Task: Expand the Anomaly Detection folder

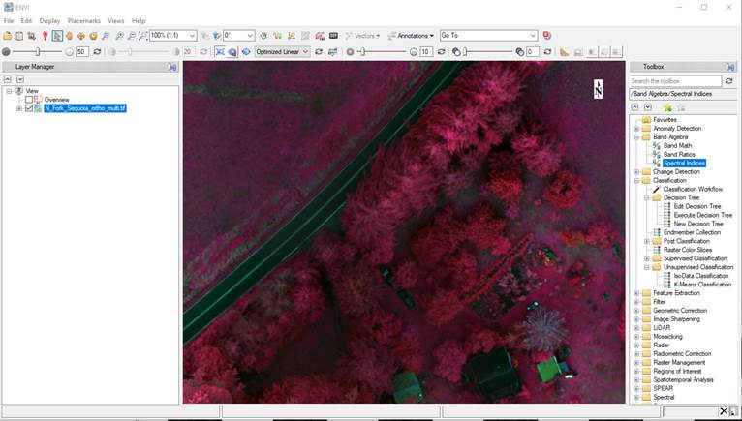Action: [636, 129]
